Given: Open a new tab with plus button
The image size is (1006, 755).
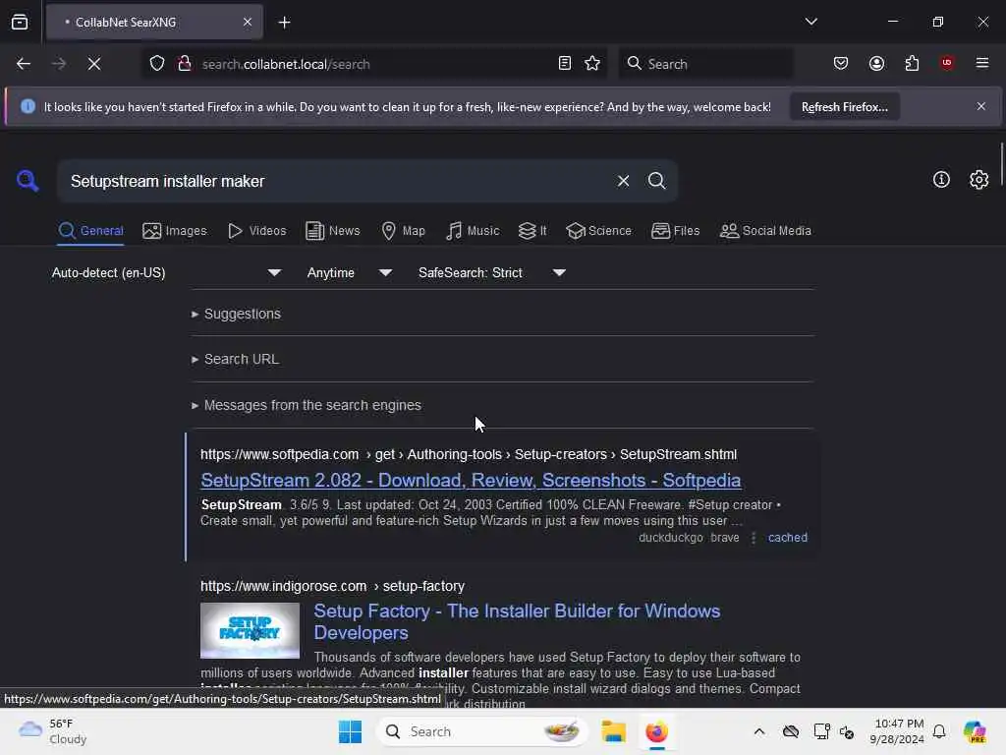Looking at the screenshot, I should [284, 23].
